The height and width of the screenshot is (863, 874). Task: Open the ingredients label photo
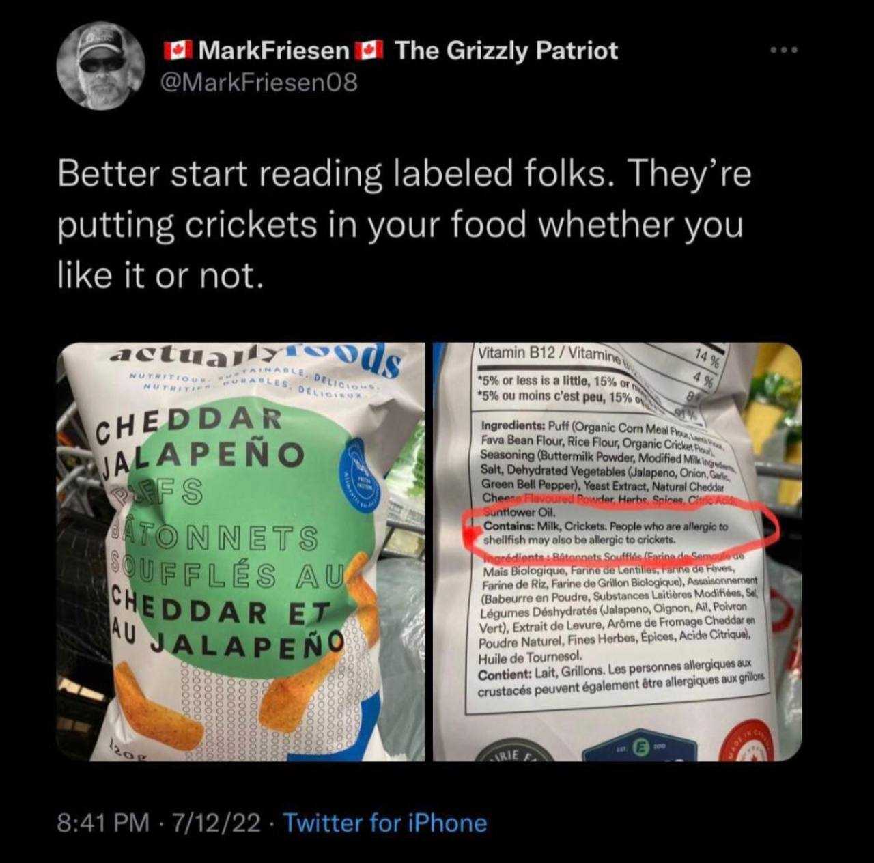[617, 552]
